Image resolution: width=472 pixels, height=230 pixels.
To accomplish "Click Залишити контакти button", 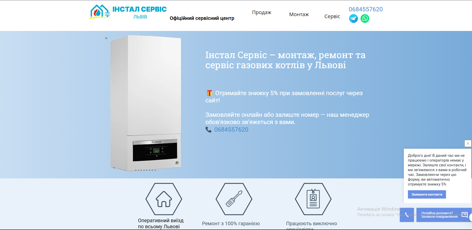I will 427,195.
